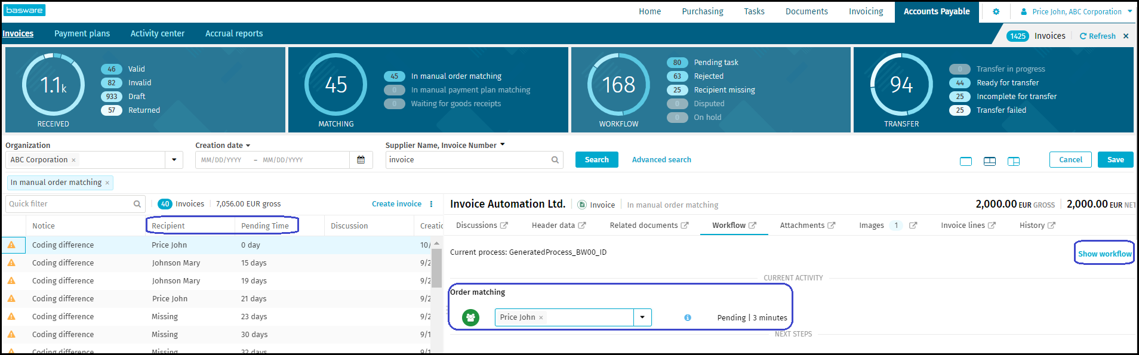Viewport: 1139px width, 355px height.
Task: Click warning icon for Price John 0 day row
Action: click(11, 245)
